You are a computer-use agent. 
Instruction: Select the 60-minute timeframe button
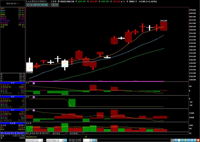46,5
